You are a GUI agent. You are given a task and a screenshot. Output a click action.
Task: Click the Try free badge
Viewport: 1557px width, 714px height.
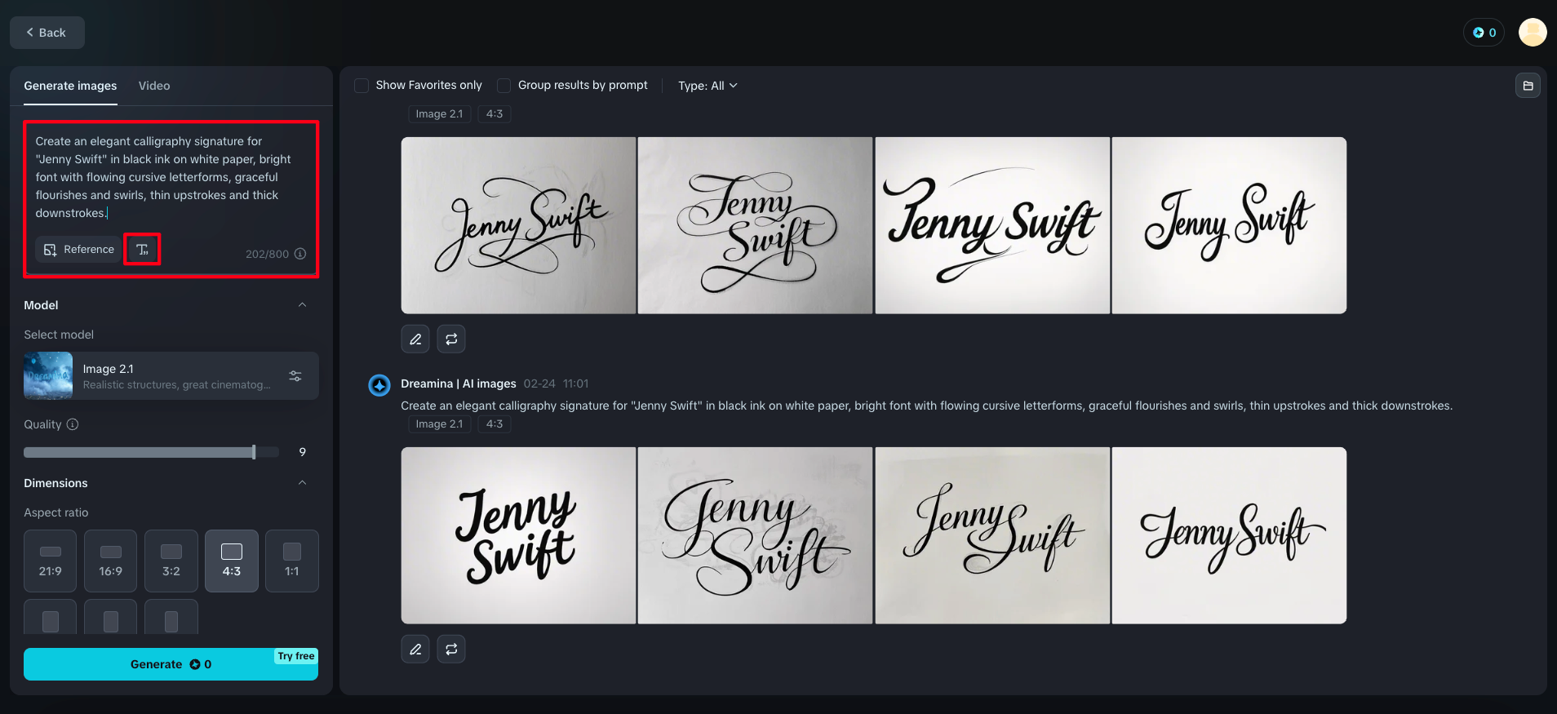click(295, 656)
